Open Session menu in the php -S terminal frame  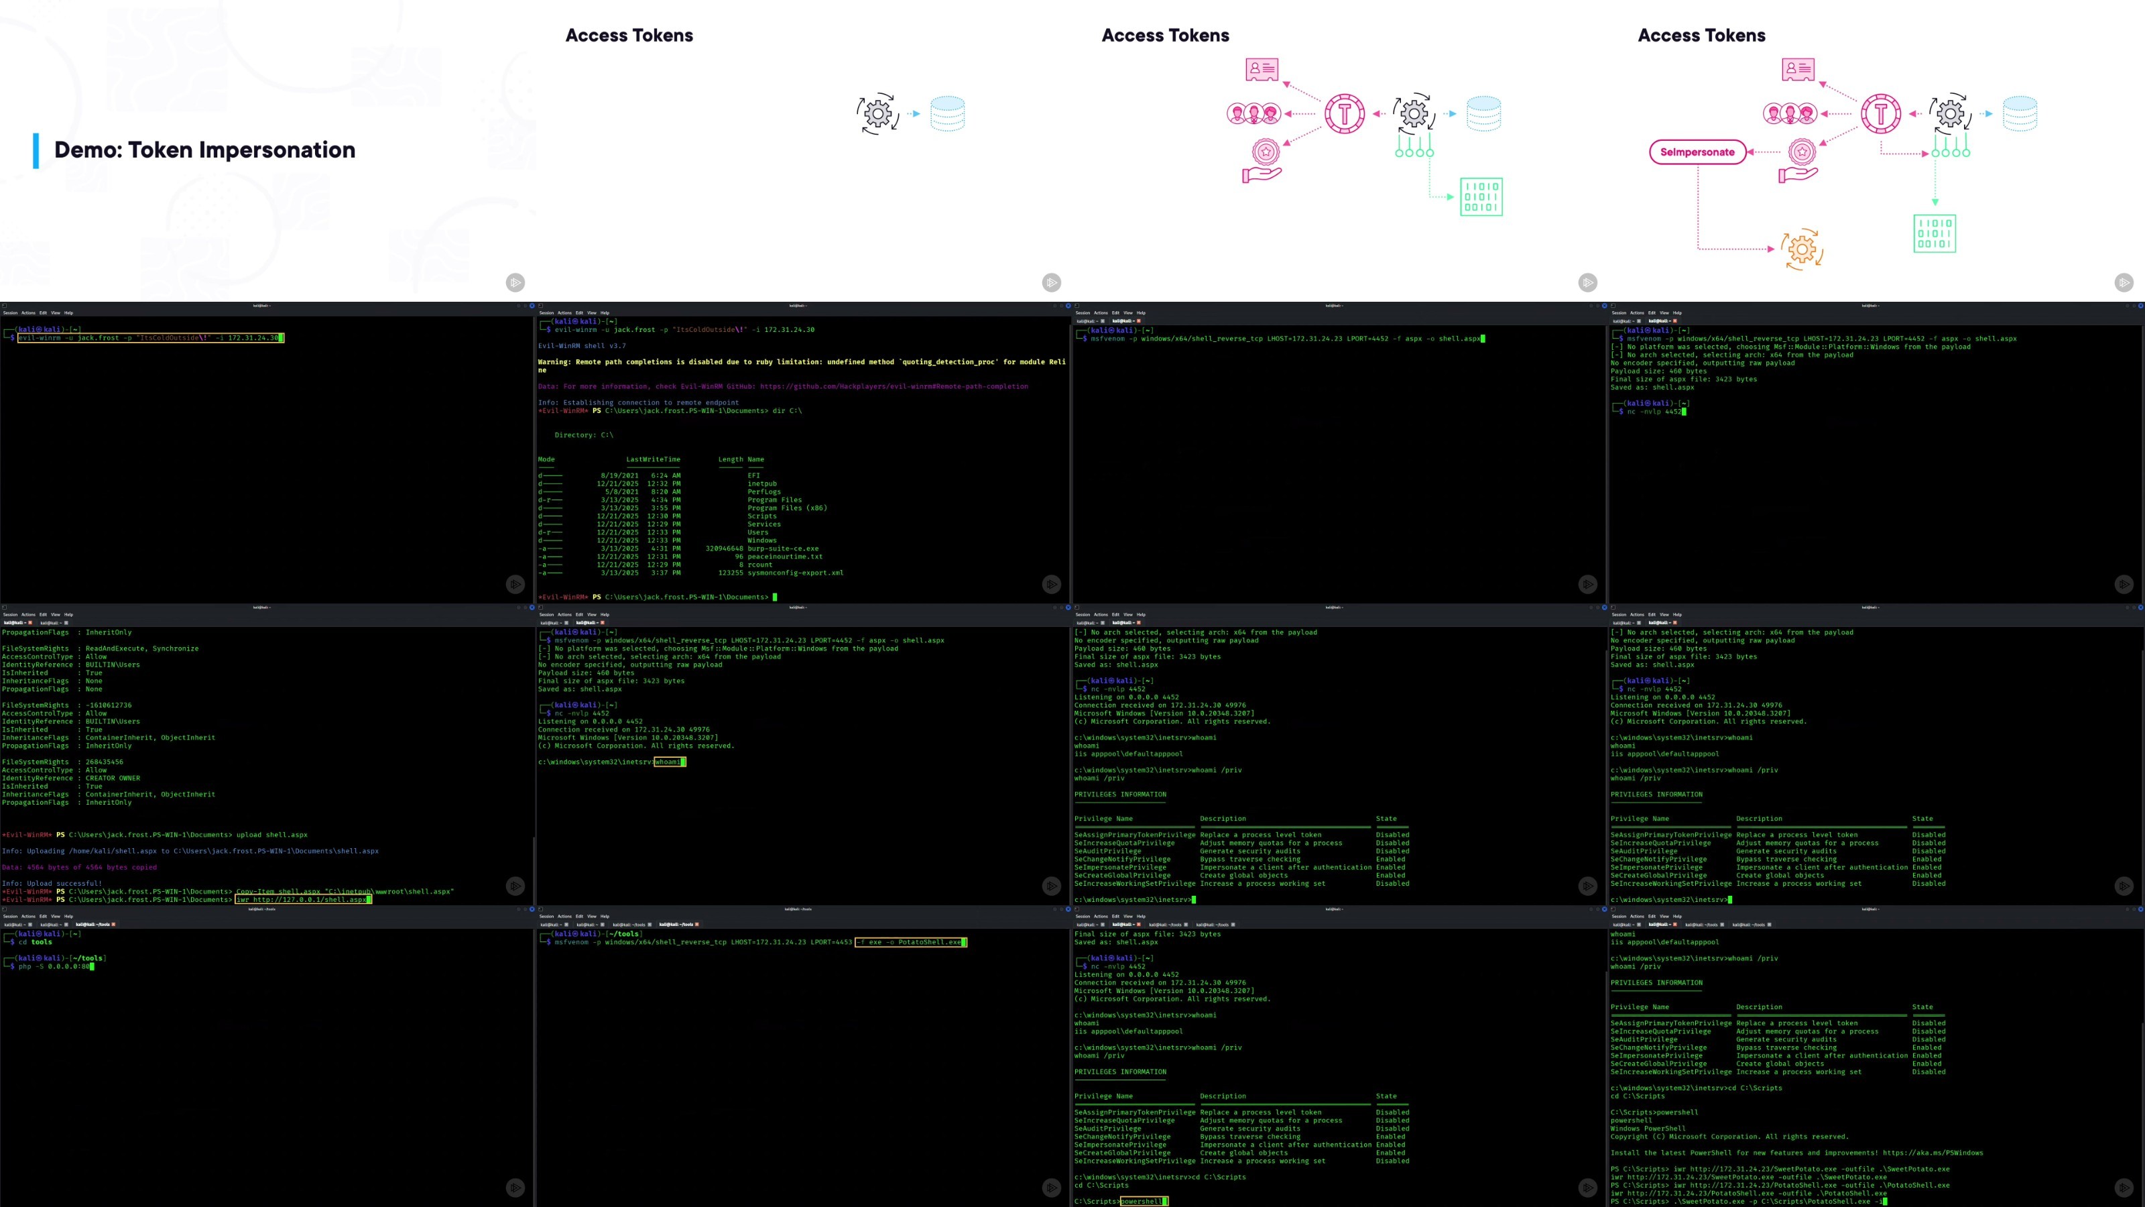tap(10, 916)
